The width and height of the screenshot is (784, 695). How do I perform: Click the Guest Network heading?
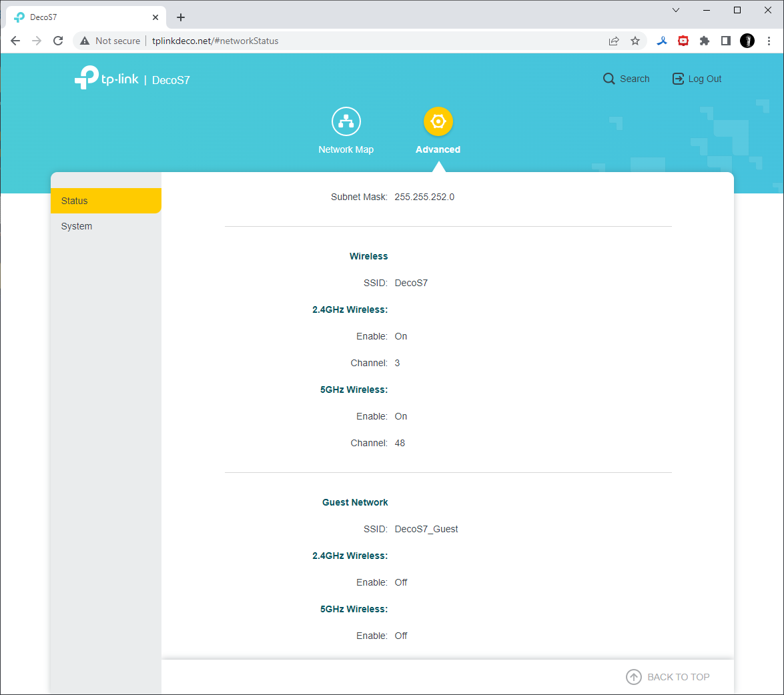pyautogui.click(x=355, y=503)
